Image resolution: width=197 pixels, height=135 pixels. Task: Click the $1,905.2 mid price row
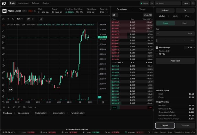[132, 62]
